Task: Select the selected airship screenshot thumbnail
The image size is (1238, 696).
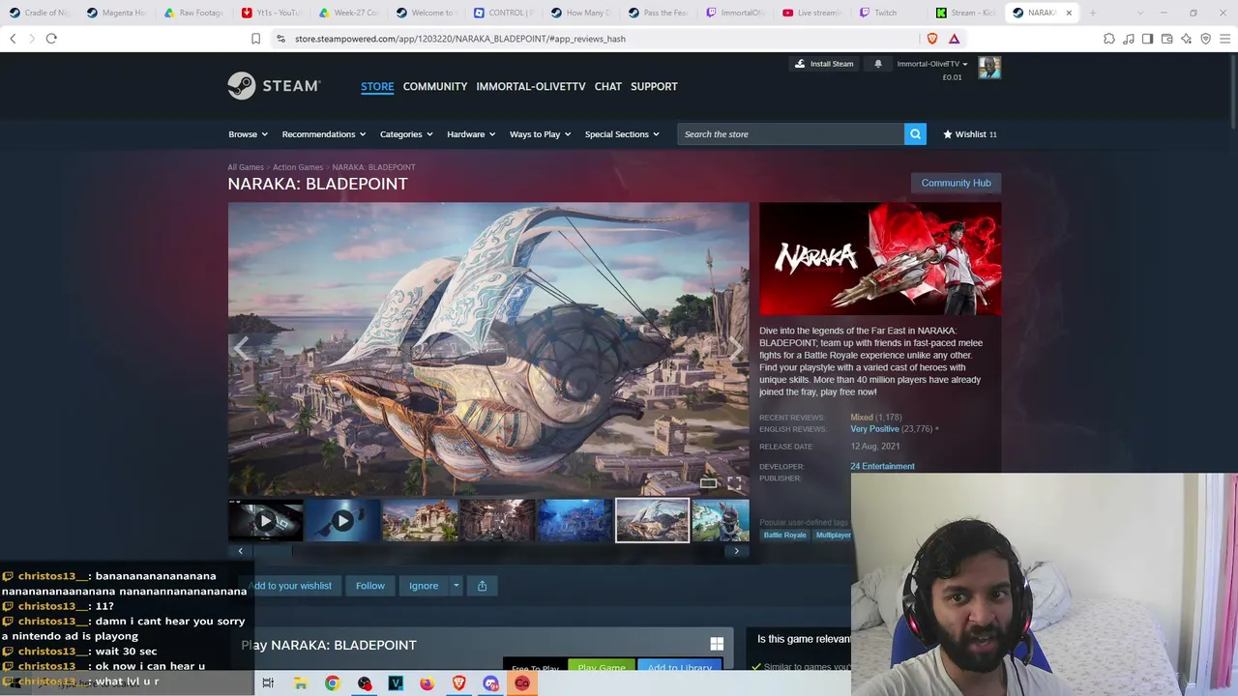Action: point(652,521)
